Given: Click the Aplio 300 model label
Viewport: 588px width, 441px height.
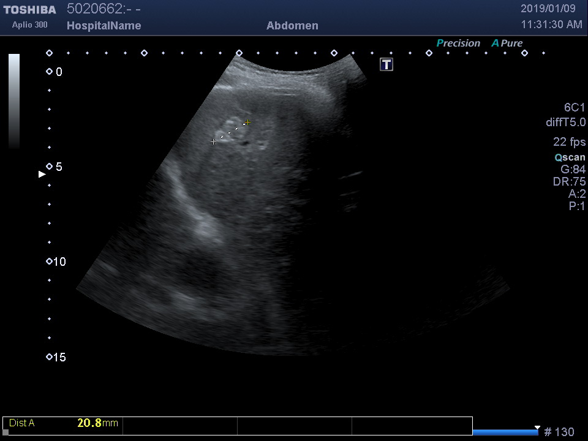Looking at the screenshot, I should click(x=29, y=24).
